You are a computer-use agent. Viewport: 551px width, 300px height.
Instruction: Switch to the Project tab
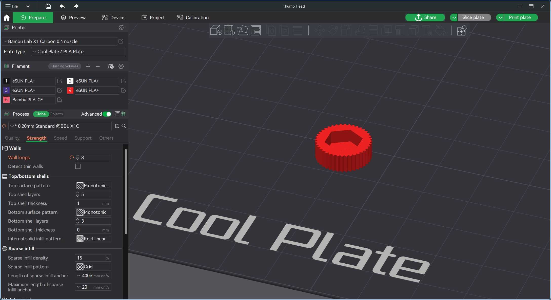pyautogui.click(x=153, y=17)
